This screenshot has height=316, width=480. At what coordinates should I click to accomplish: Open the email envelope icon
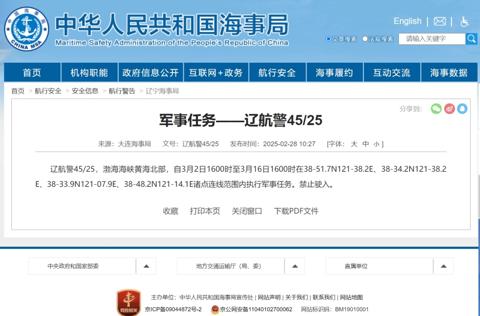[x=440, y=22]
